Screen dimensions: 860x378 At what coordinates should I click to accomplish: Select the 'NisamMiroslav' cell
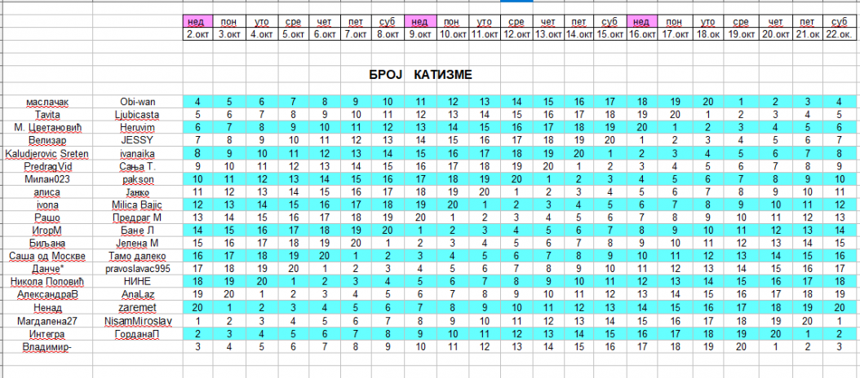click(x=138, y=320)
